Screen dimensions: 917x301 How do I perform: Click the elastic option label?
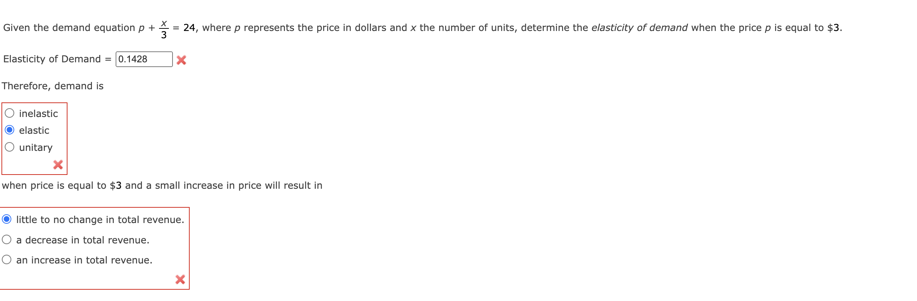[34, 130]
